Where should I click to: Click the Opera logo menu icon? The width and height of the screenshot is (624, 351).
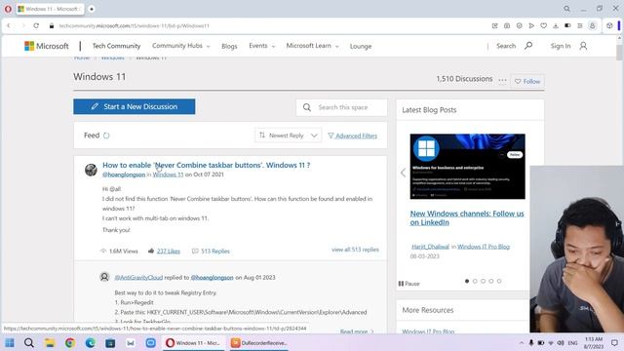8,9
